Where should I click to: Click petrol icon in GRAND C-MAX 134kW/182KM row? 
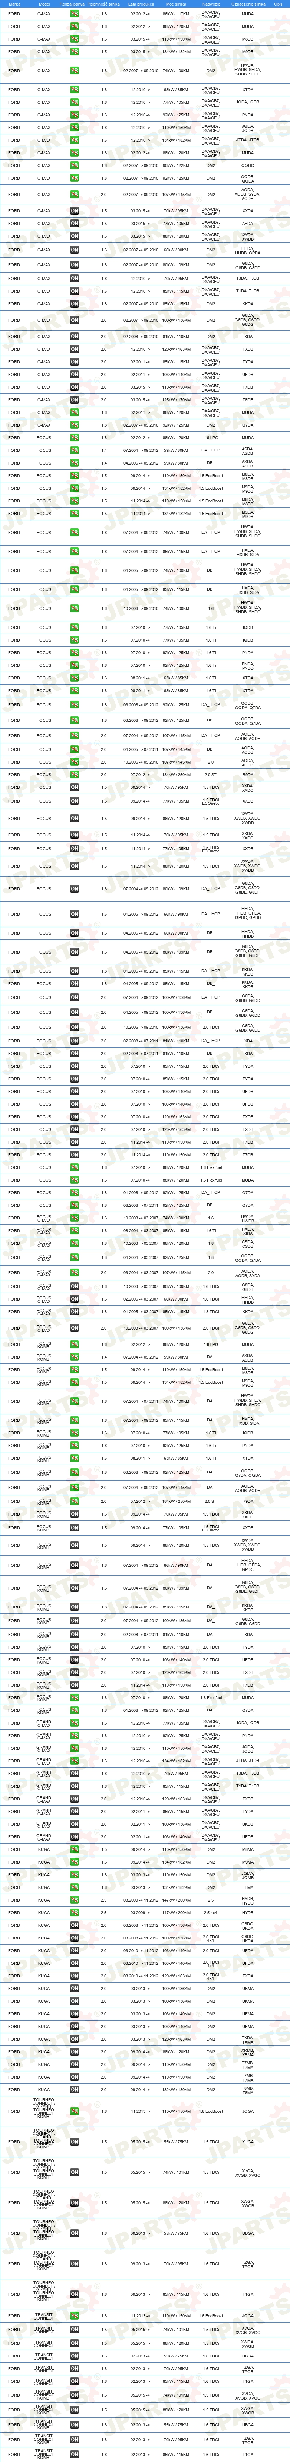[x=75, y=1761]
